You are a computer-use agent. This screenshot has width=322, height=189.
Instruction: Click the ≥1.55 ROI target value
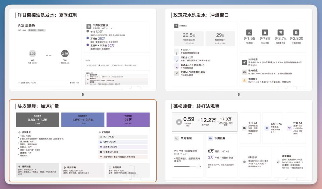click(249, 39)
